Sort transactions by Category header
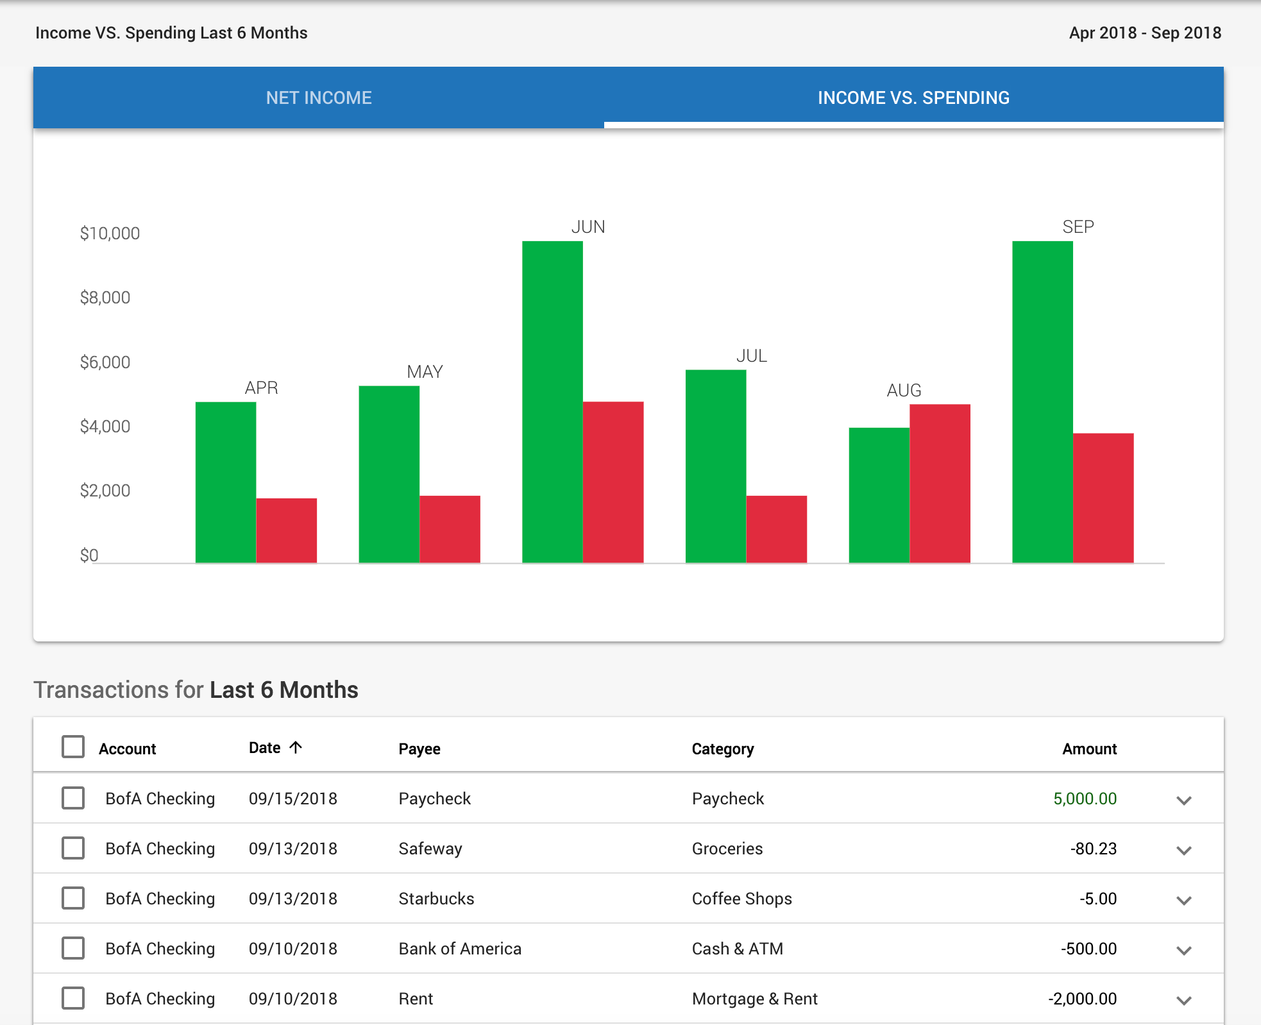 point(723,749)
